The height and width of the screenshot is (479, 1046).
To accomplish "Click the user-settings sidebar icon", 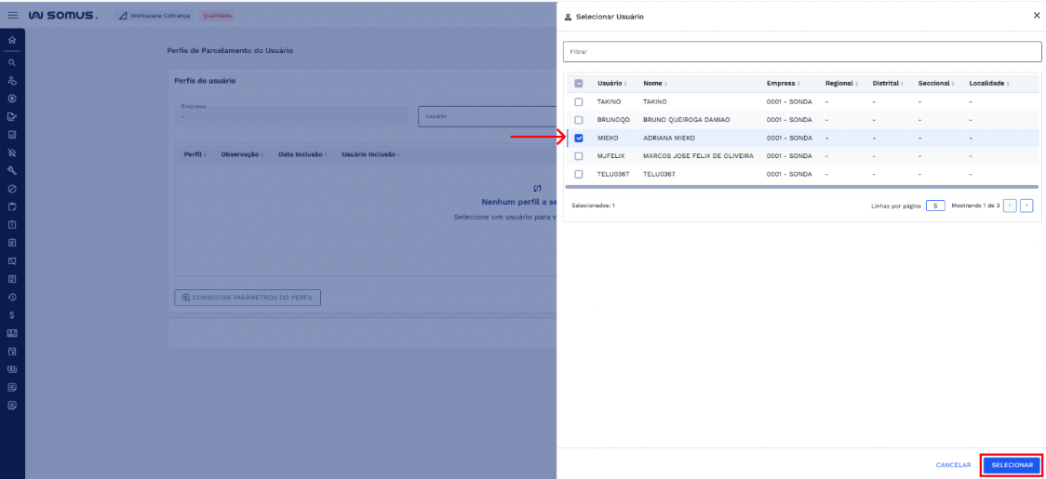I will click(x=12, y=81).
